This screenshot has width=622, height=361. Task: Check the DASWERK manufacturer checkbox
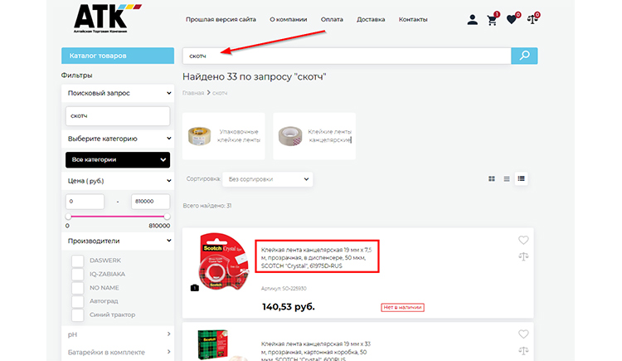(x=77, y=261)
